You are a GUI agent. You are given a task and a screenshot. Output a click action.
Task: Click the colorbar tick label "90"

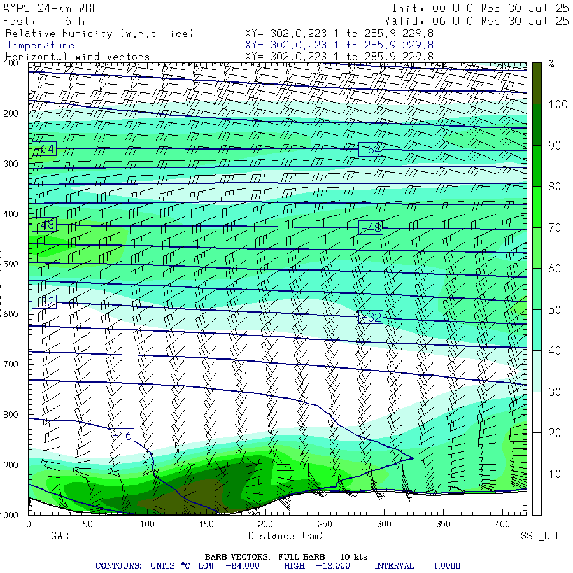tap(555, 145)
